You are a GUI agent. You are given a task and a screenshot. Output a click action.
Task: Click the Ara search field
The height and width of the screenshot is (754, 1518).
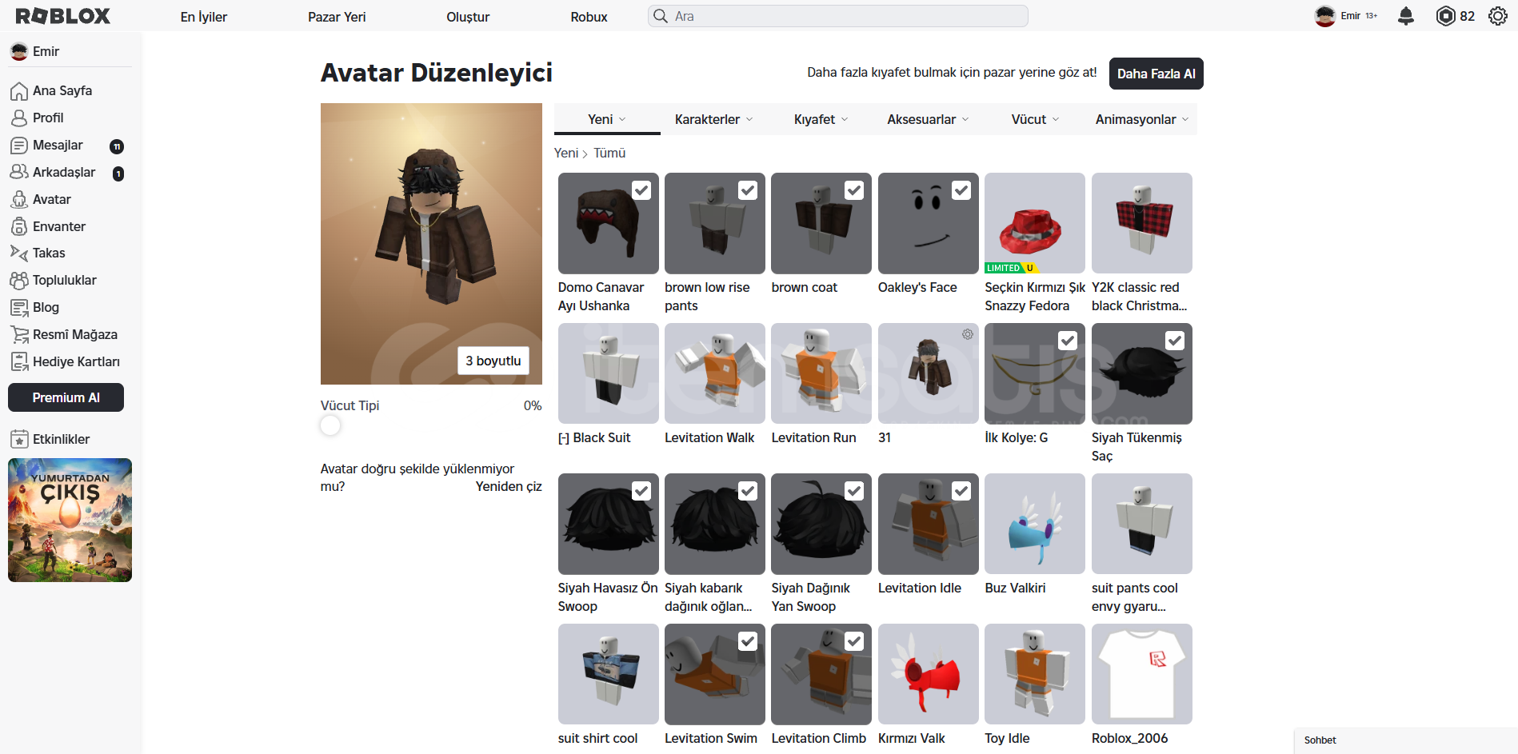[x=837, y=16]
